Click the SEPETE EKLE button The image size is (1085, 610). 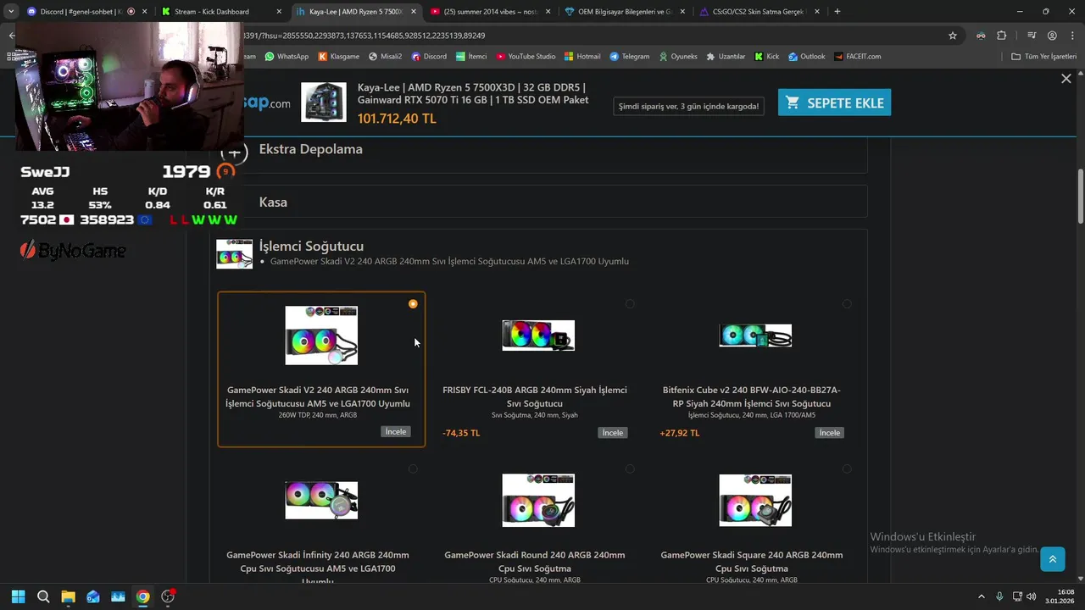834,103
